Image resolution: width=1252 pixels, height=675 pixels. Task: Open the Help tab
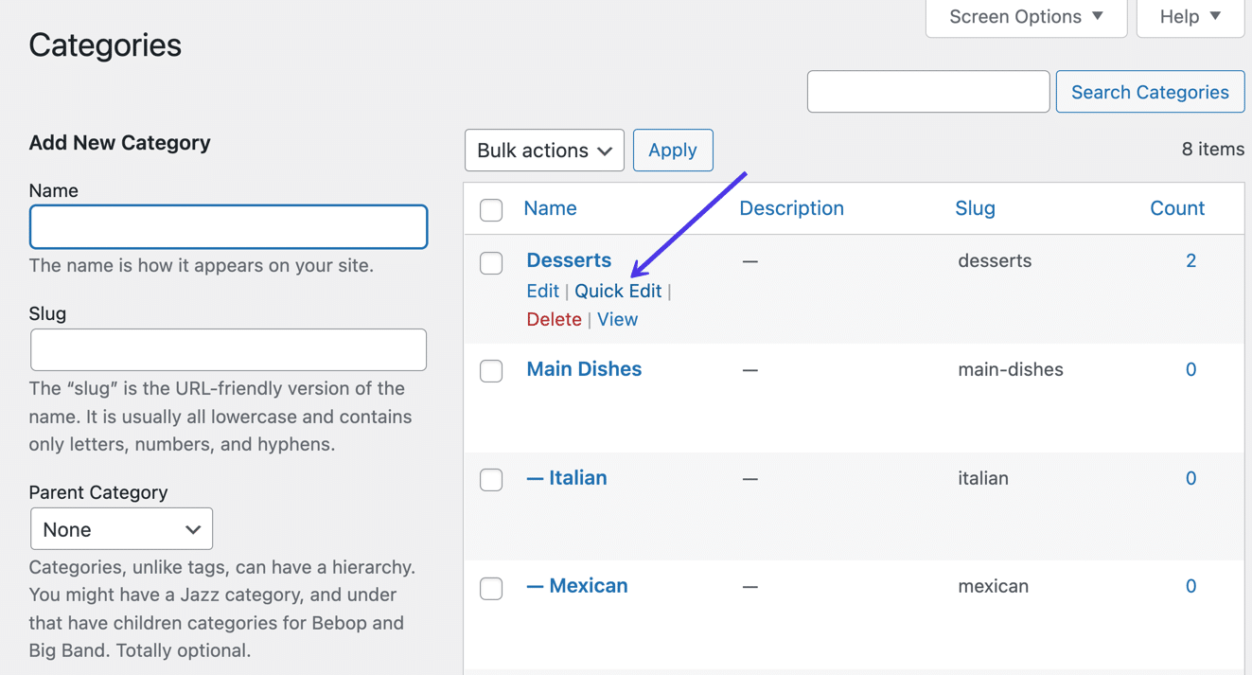click(x=1190, y=17)
